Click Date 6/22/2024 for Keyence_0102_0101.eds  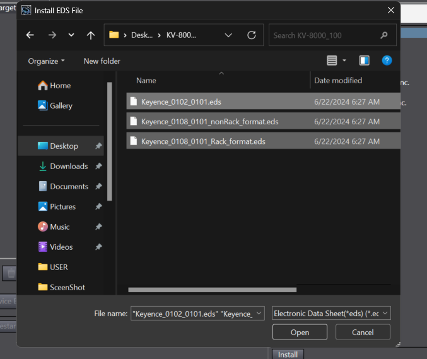(x=347, y=102)
